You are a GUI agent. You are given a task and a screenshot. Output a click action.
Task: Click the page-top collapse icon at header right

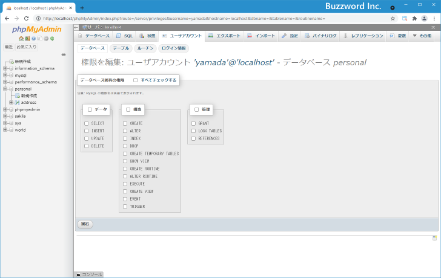point(433,27)
